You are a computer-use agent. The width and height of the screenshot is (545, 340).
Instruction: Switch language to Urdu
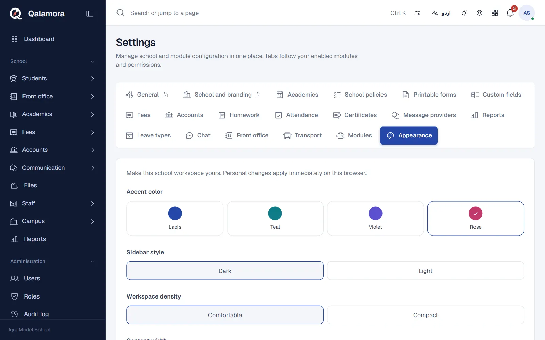coord(441,13)
